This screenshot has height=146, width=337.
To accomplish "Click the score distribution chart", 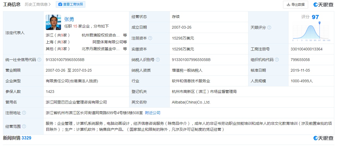I will [311, 32].
